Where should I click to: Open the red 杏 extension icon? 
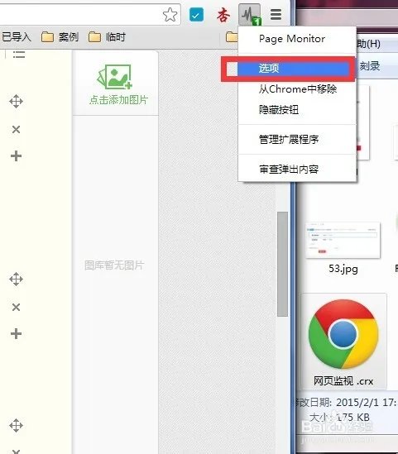(223, 15)
